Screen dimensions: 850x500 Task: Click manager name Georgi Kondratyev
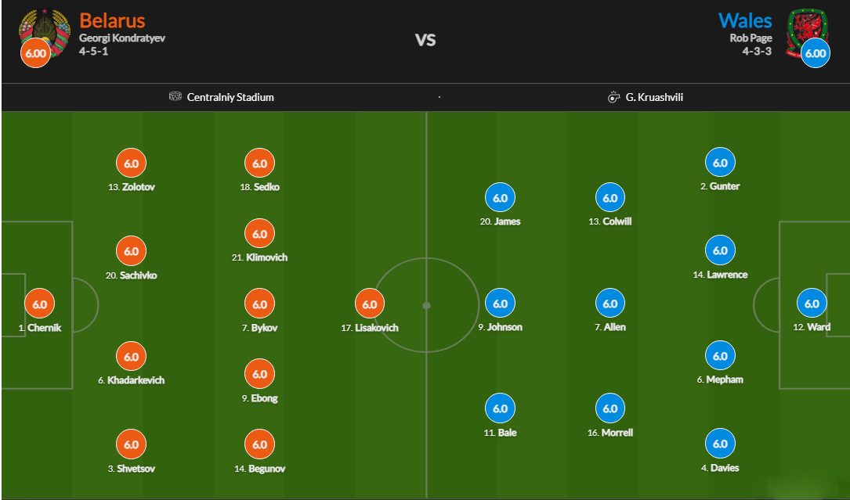121,38
